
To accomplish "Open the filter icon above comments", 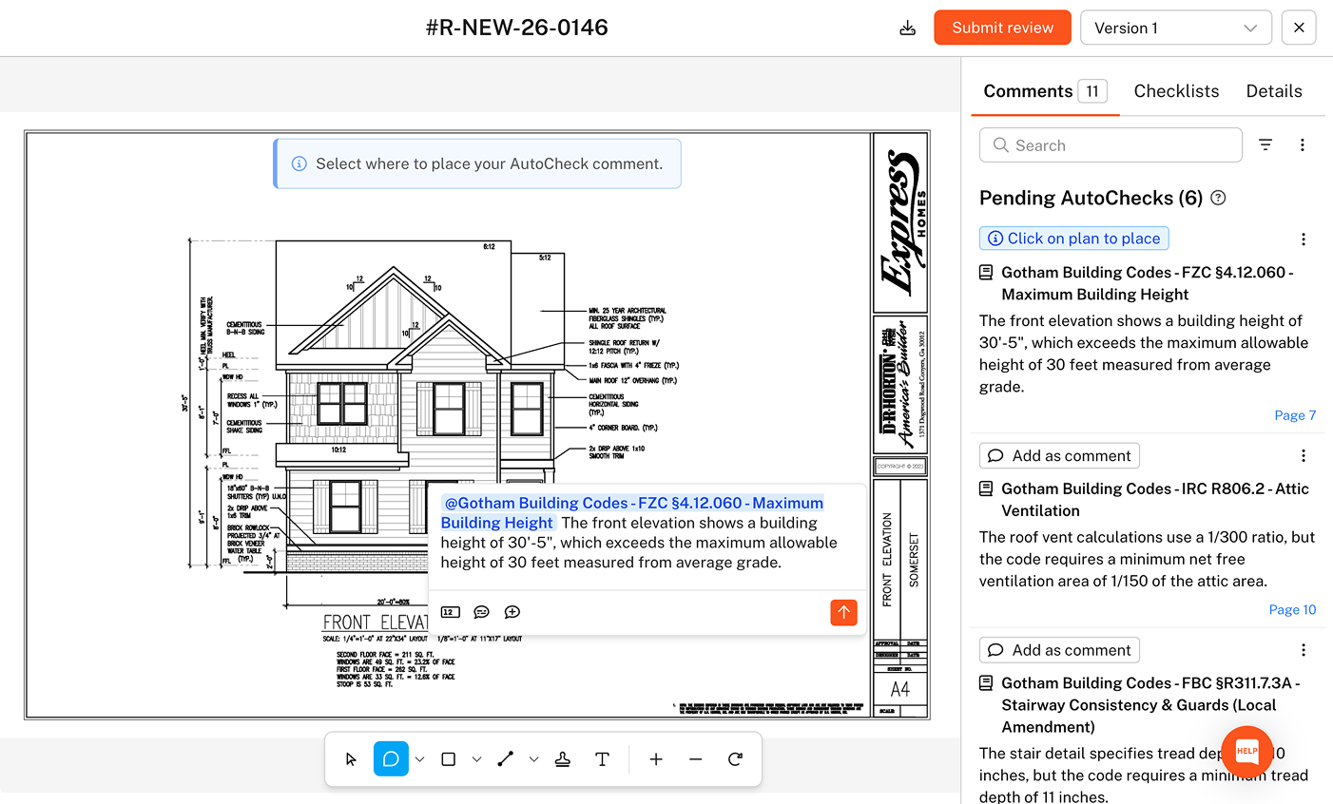I will point(1265,144).
